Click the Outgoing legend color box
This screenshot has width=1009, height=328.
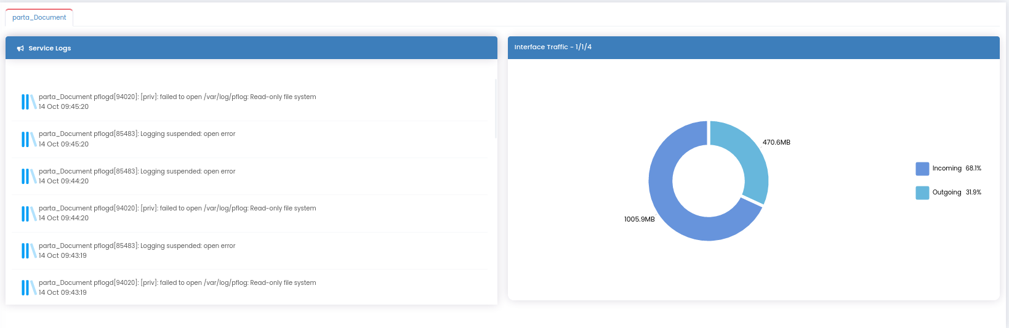[x=922, y=193]
